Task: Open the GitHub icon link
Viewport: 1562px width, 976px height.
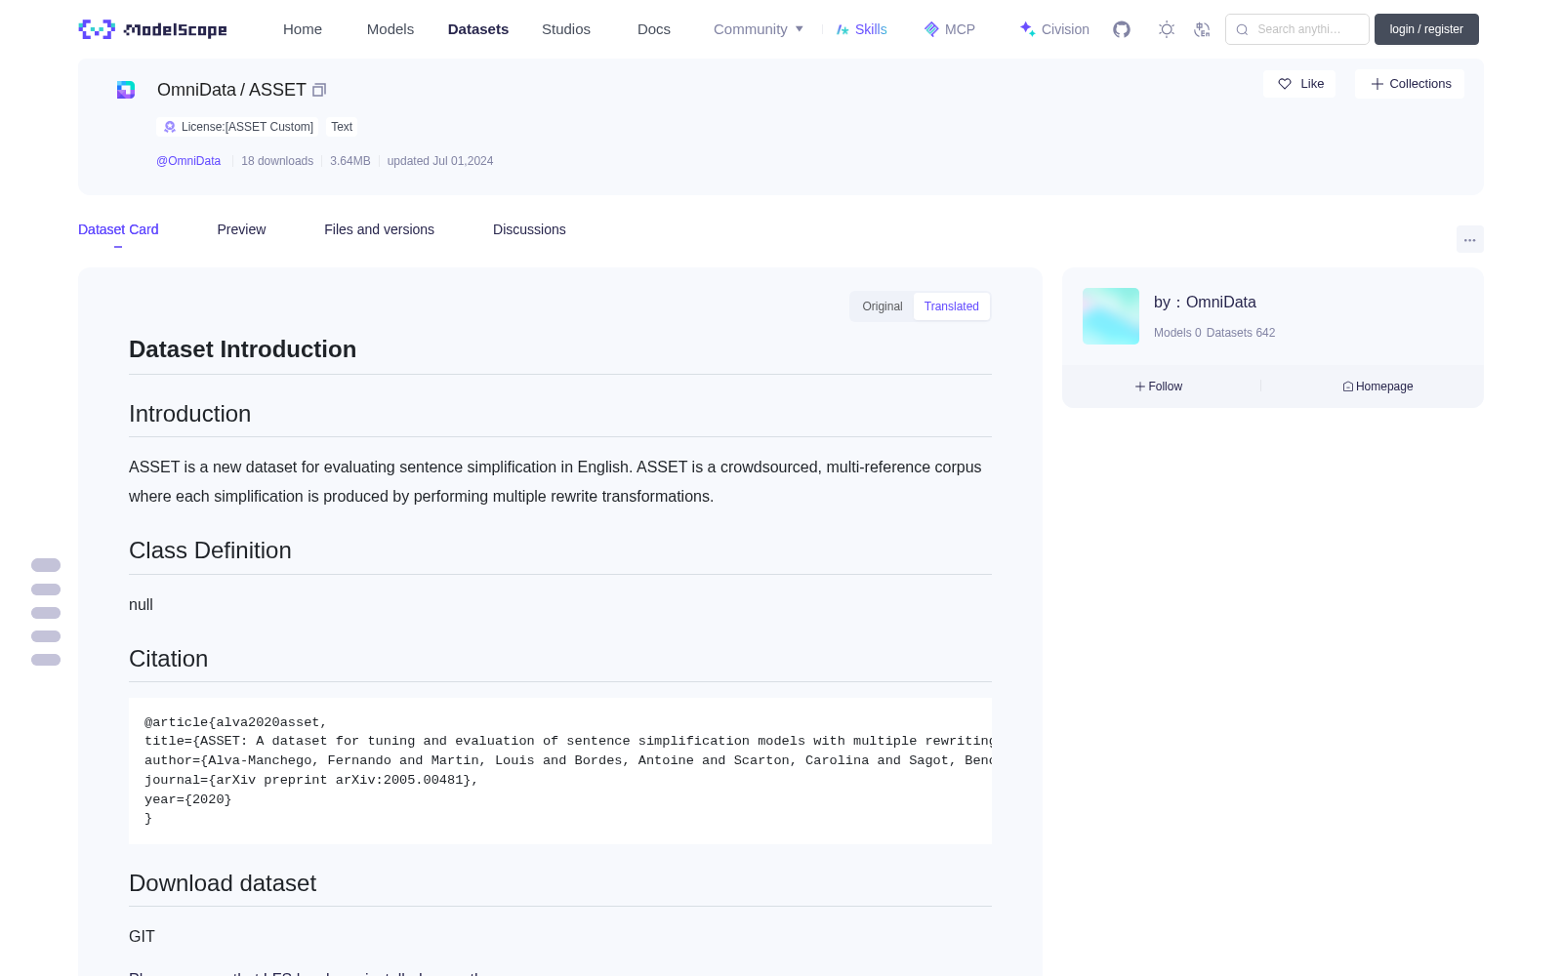Action: 1122,29
